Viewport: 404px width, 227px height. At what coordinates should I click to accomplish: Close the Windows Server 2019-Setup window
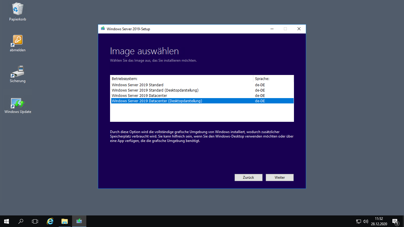click(299, 29)
